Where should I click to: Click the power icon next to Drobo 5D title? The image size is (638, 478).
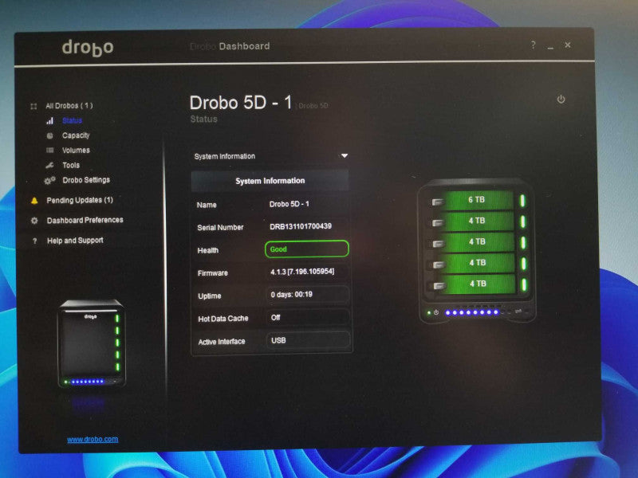click(x=561, y=99)
